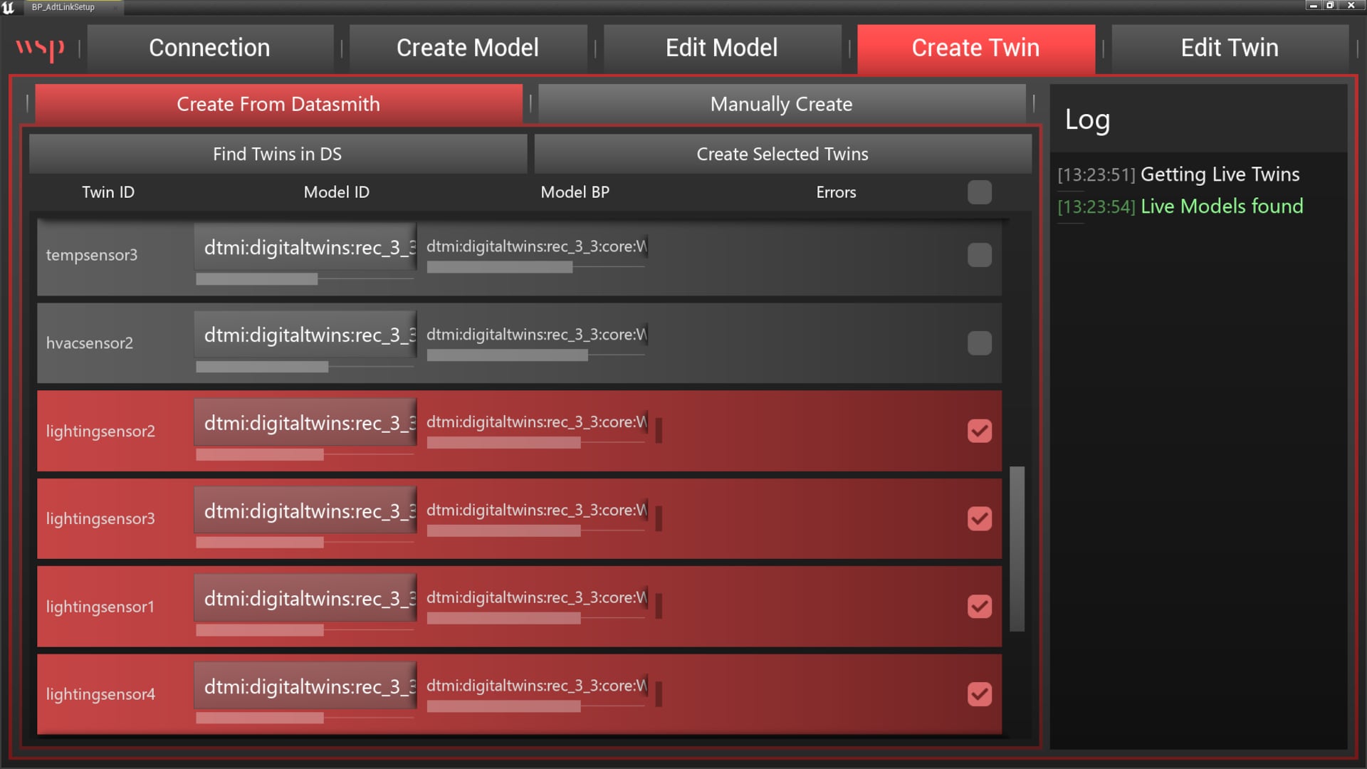
Task: Toggle the select-all checkbox in the header row
Action: point(980,192)
